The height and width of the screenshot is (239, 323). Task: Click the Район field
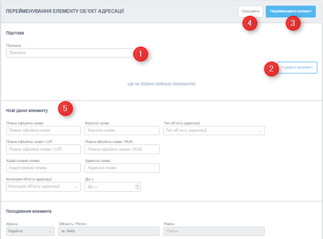[x=214, y=232]
